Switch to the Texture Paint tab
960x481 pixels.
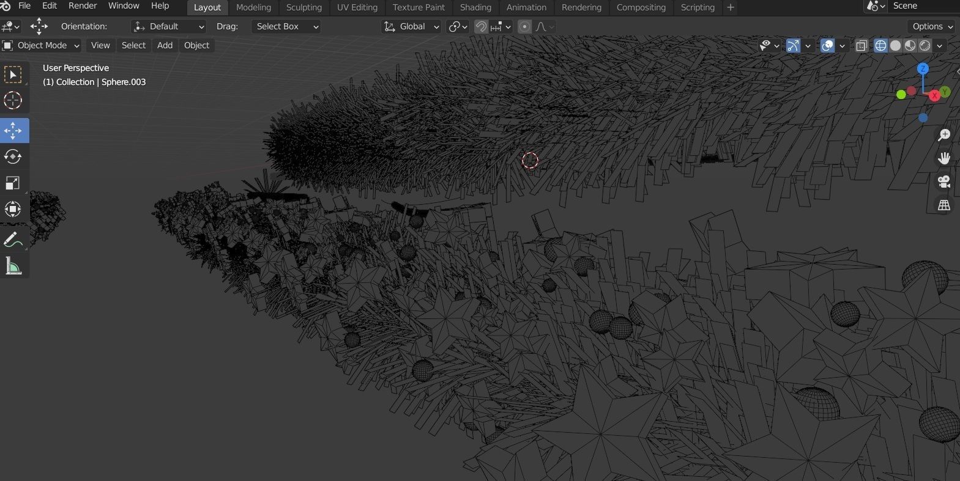click(419, 7)
